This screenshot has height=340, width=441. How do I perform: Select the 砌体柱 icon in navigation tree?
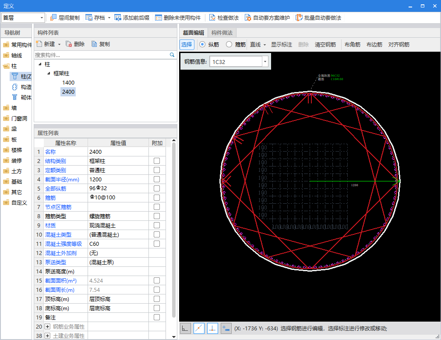pos(14,97)
